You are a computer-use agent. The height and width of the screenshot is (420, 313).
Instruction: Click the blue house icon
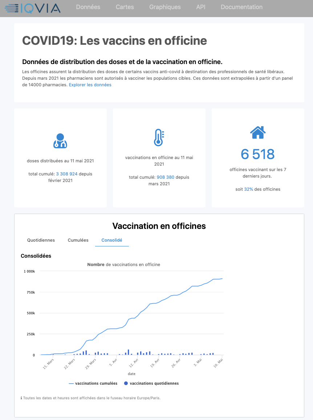258,132
